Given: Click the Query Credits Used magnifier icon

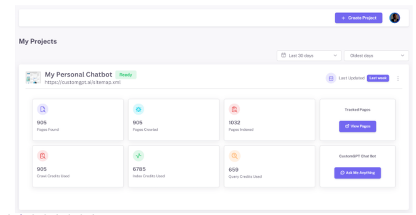Looking at the screenshot, I should (x=234, y=156).
